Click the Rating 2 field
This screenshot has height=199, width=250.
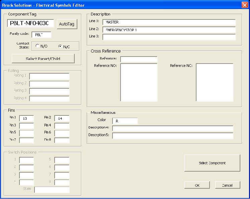click(49, 84)
